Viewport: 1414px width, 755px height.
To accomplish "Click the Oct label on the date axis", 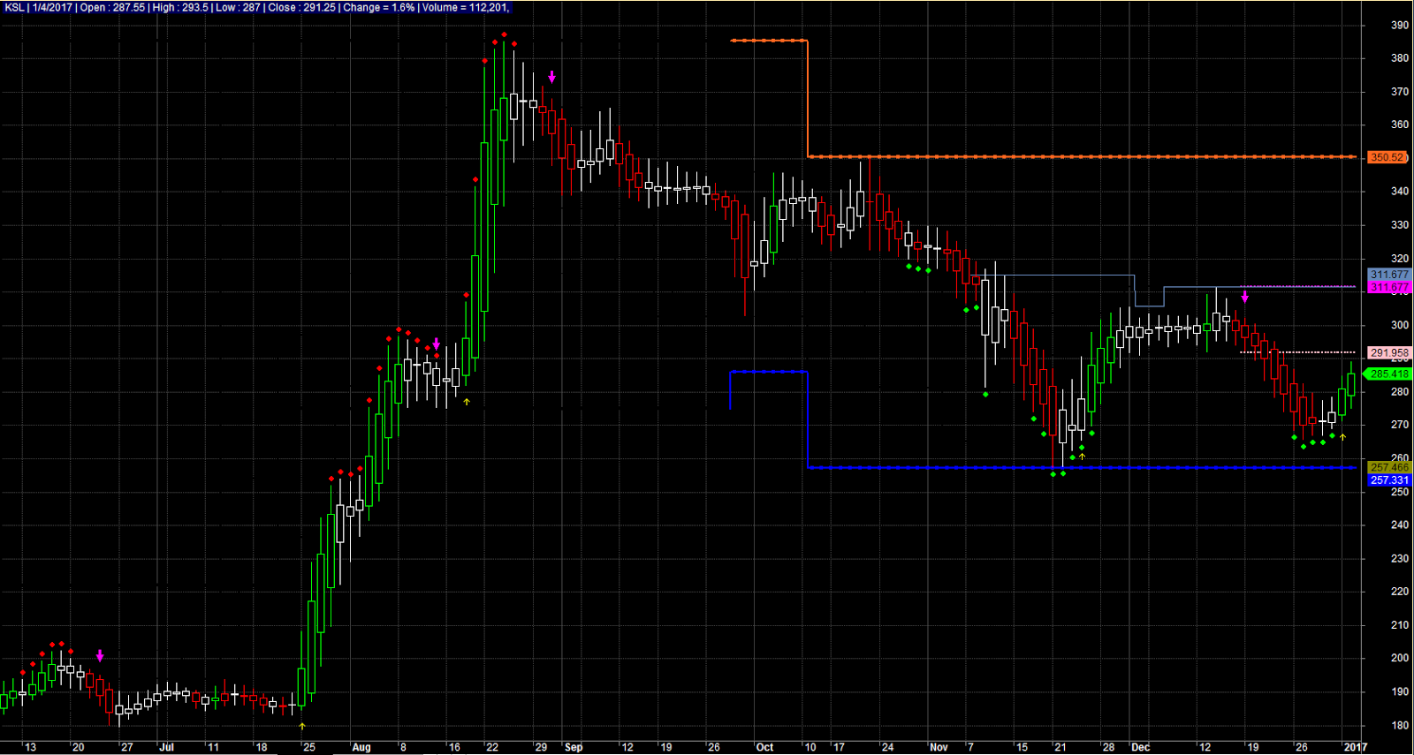I will [x=764, y=747].
